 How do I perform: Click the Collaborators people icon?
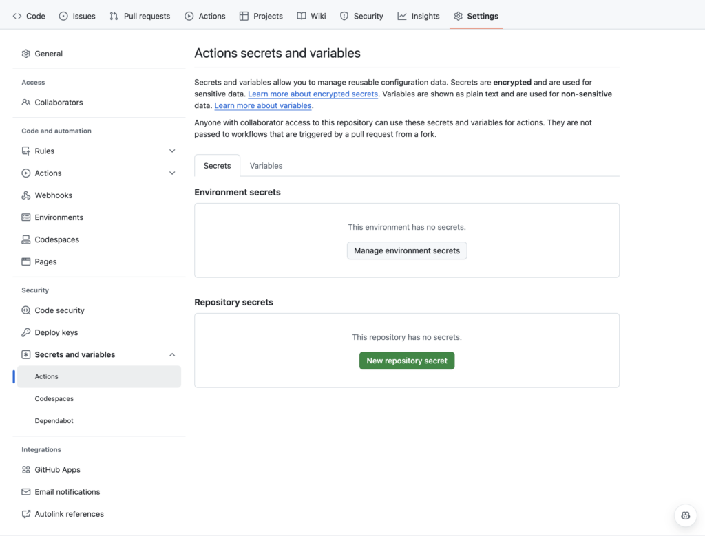(x=26, y=103)
